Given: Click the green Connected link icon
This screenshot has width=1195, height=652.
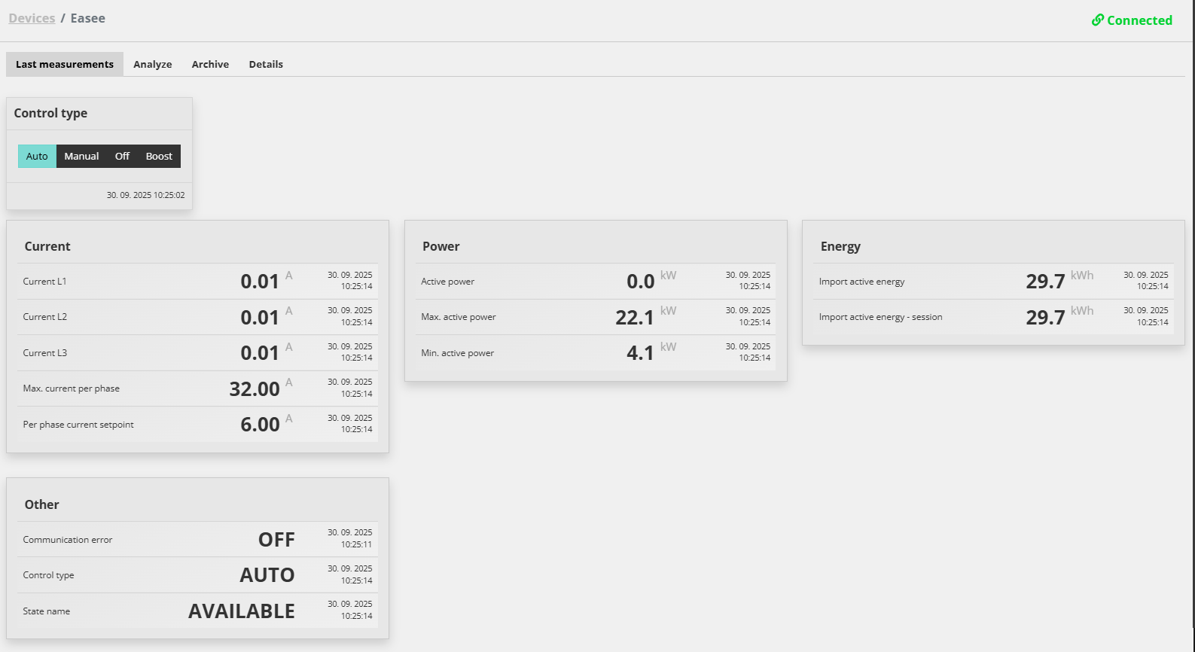Looking at the screenshot, I should (1097, 20).
